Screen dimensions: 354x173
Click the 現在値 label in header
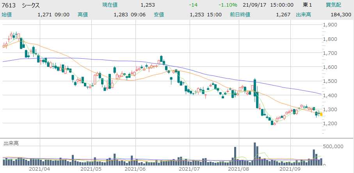(110, 5)
